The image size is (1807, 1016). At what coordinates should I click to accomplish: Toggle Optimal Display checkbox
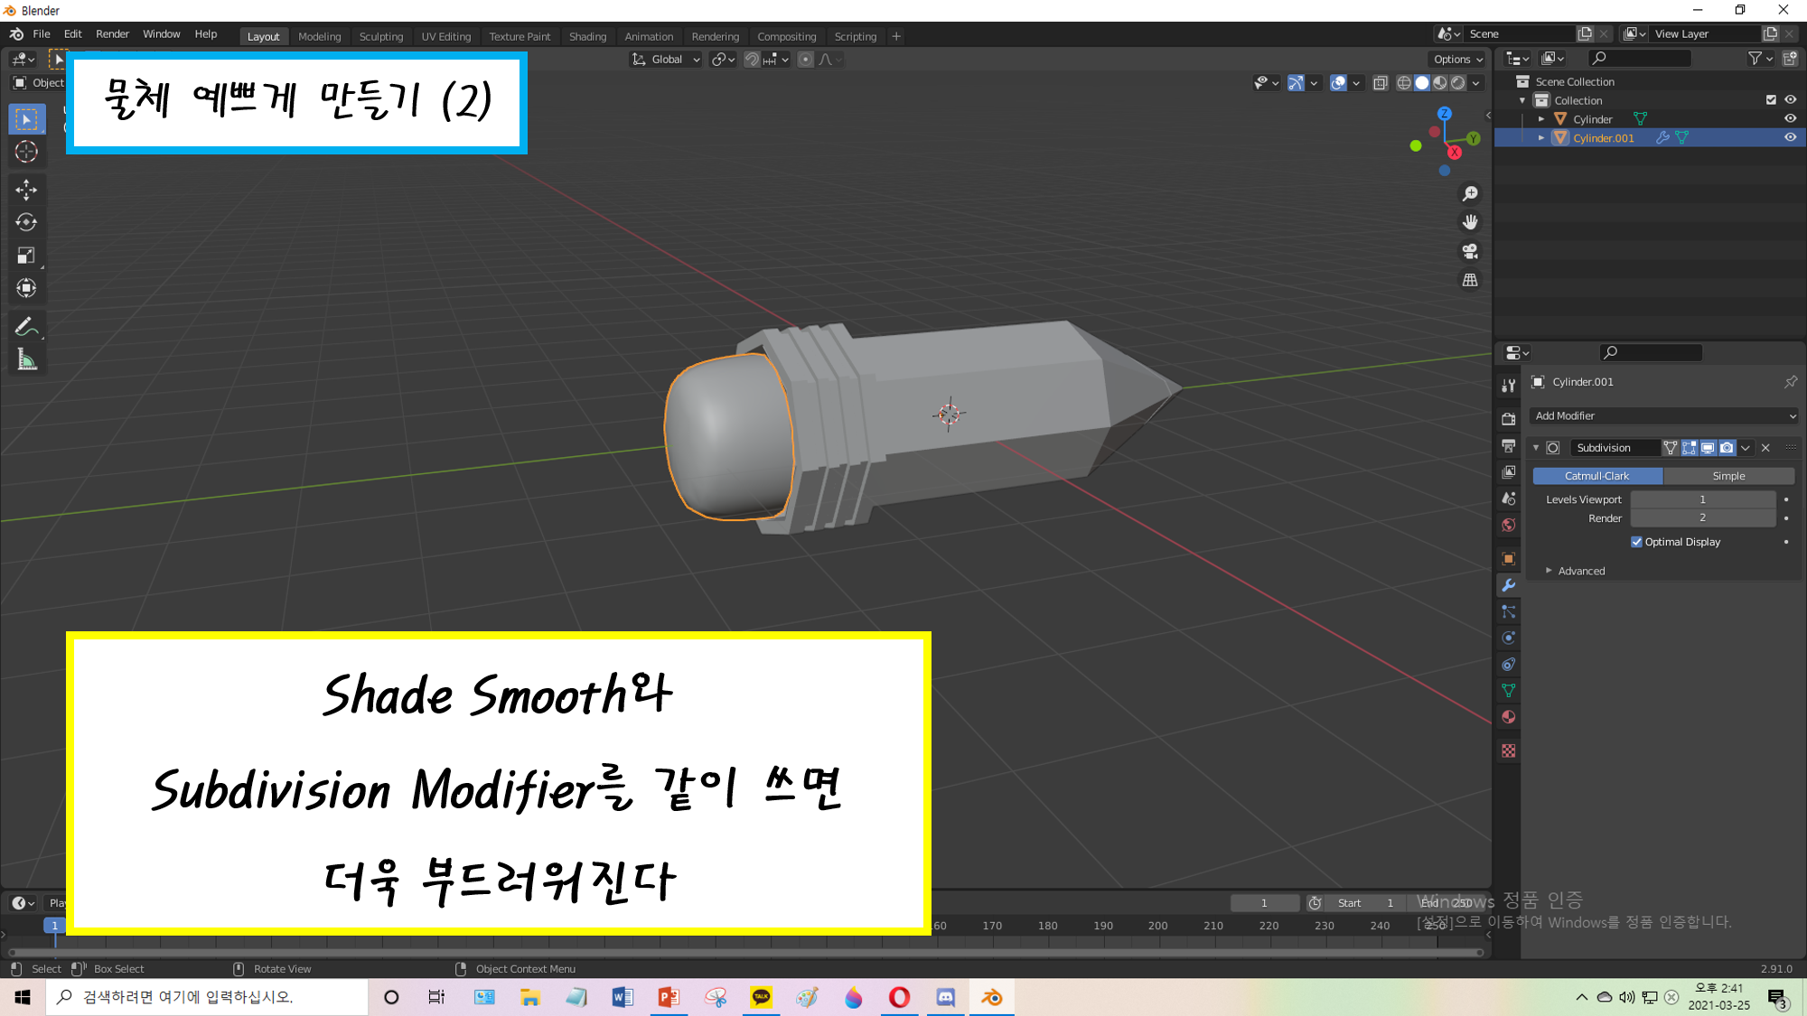(1636, 542)
